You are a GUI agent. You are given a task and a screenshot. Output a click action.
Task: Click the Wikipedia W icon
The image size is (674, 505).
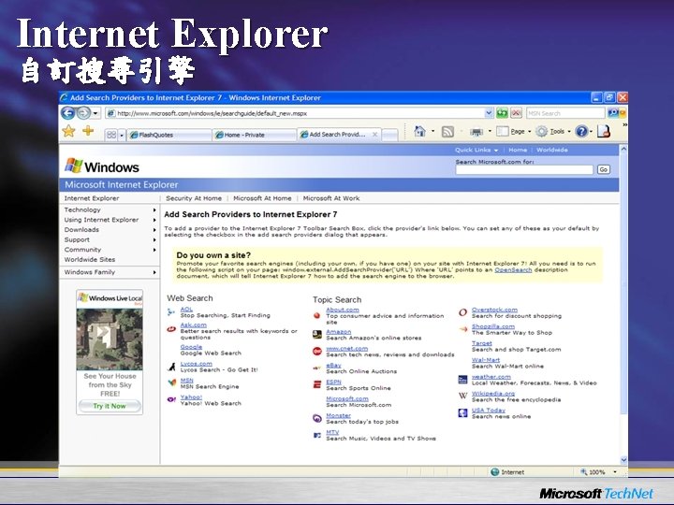462,396
